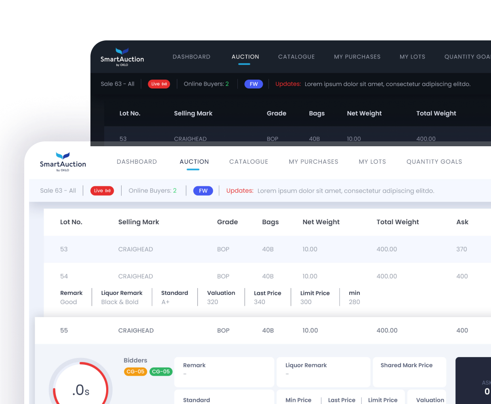The width and height of the screenshot is (491, 404).
Task: Click Total Weight header in light window
Action: pyautogui.click(x=398, y=222)
